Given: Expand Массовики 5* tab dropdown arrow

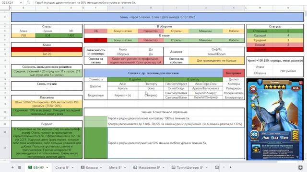Looking at the screenshot, I should point(164,168).
